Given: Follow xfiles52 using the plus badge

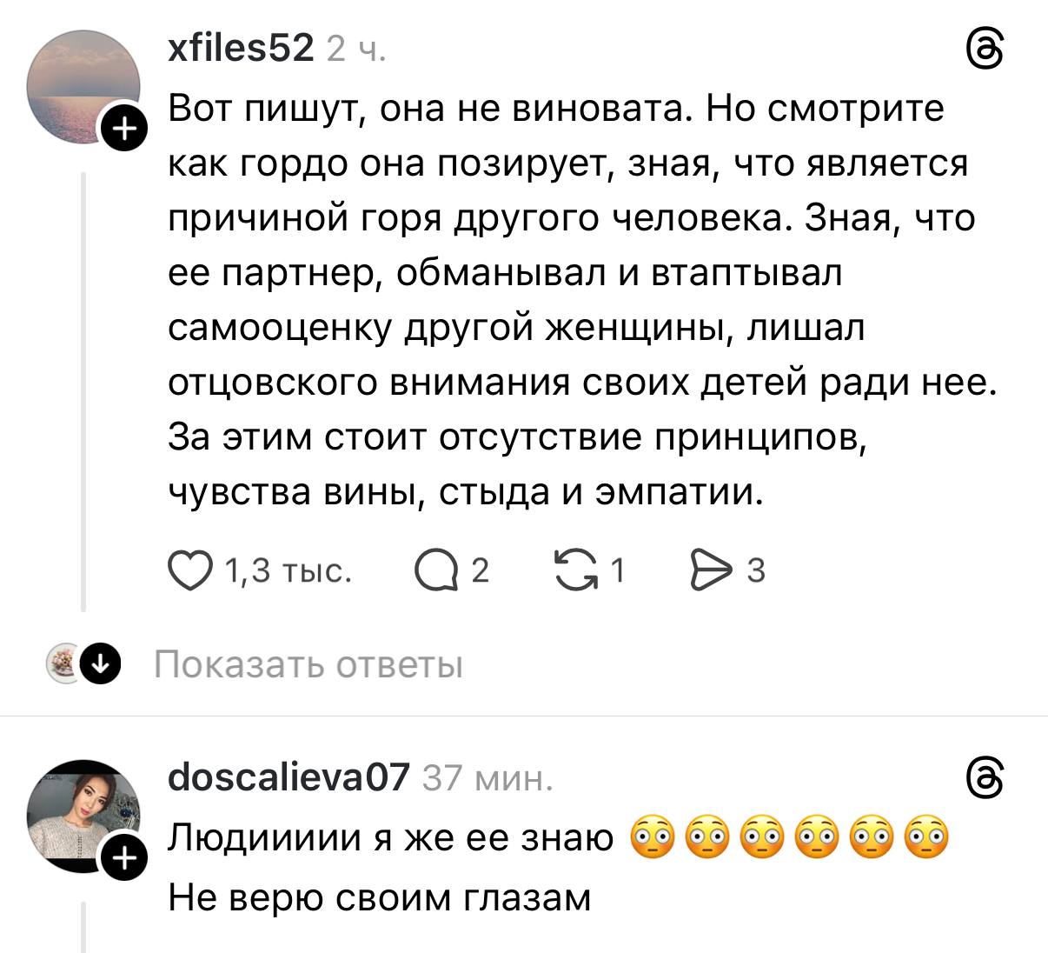Looking at the screenshot, I should (x=125, y=130).
